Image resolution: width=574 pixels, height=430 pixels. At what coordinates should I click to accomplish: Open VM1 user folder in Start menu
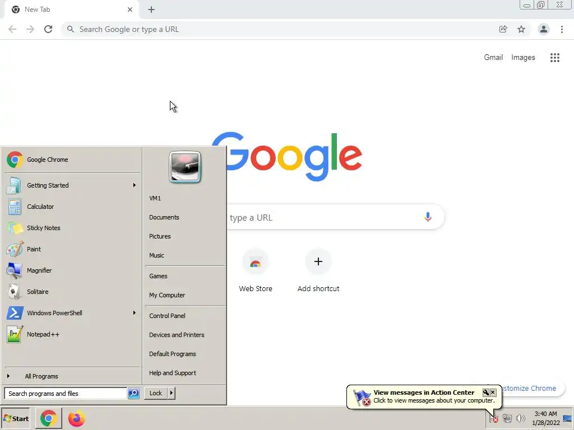[184, 198]
